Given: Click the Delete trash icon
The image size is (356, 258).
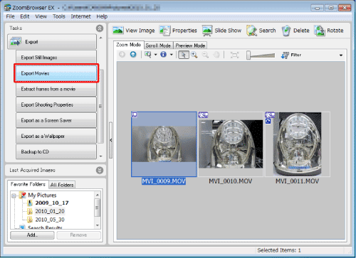Looking at the screenshot, I should pos(286,31).
